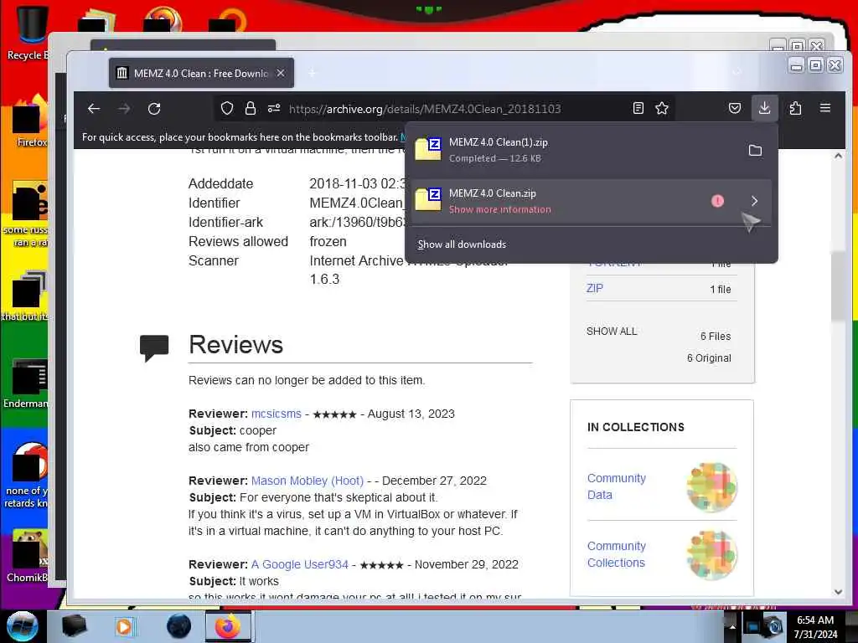858x643 pixels.
Task: Click Show more information under MEMZ 4.0 Clean.zip
Action: click(x=500, y=209)
